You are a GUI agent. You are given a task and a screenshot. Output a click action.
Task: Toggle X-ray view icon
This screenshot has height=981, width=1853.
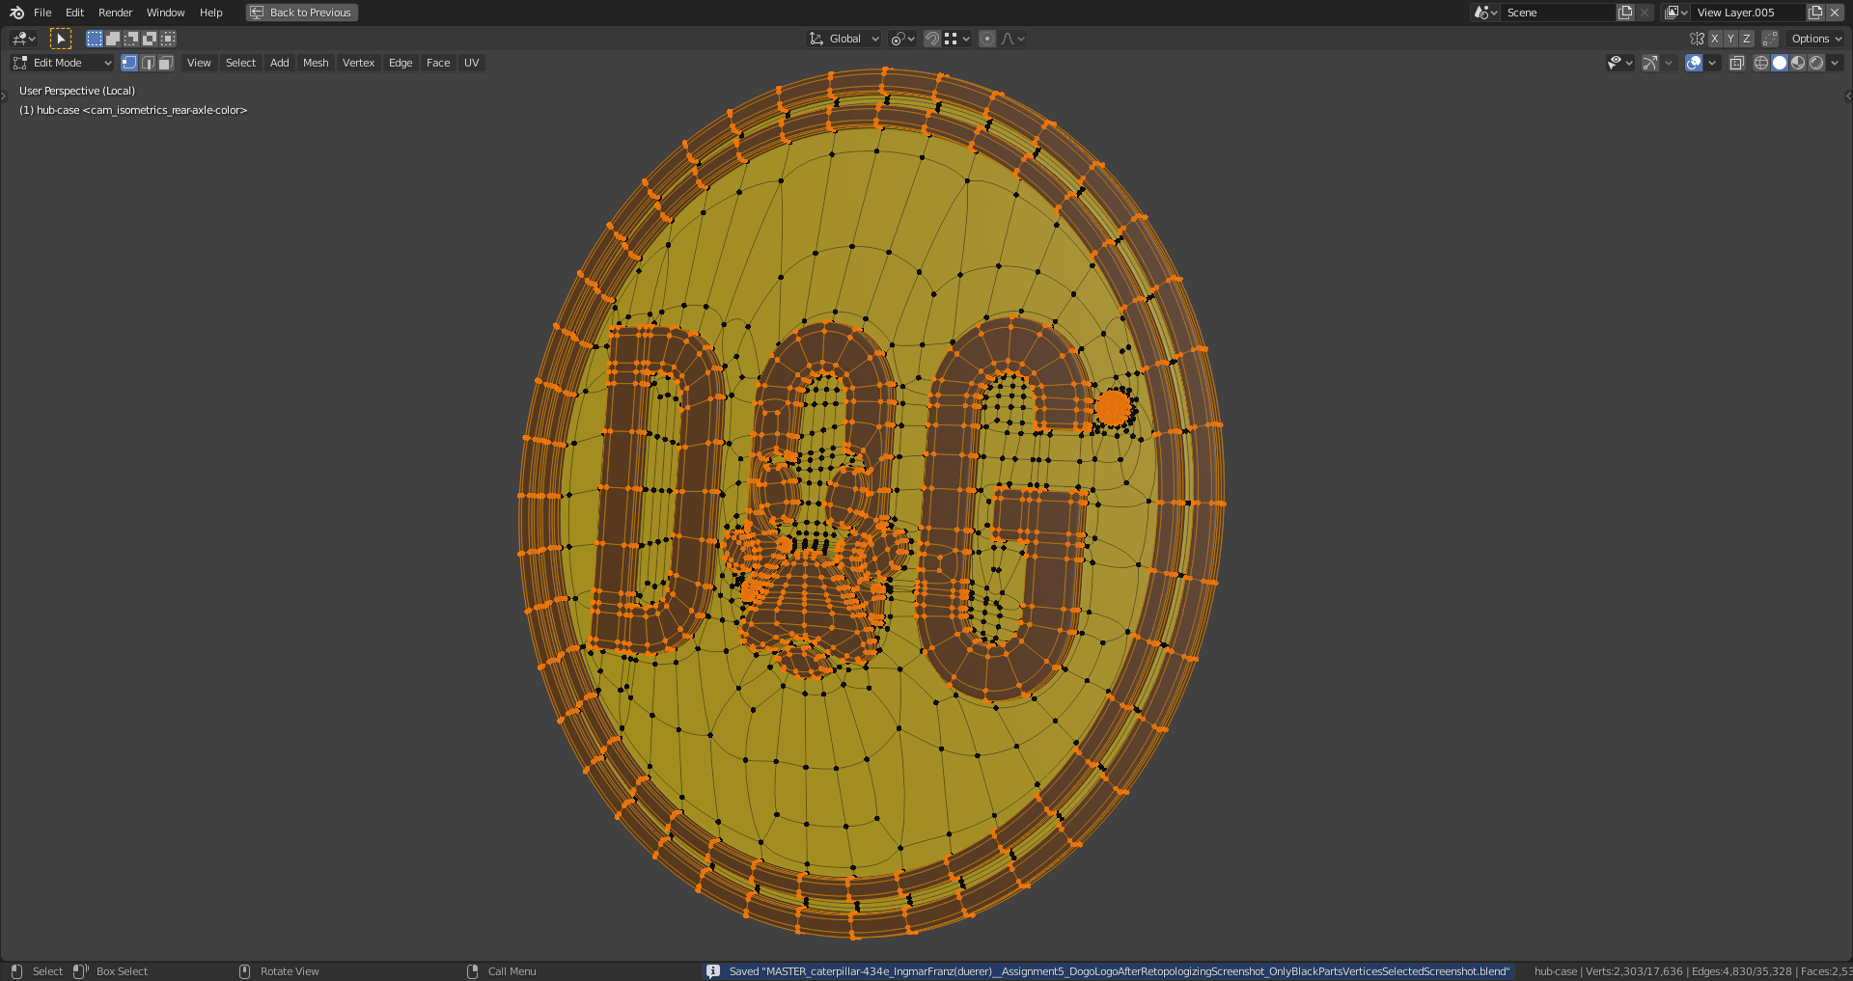1737,63
